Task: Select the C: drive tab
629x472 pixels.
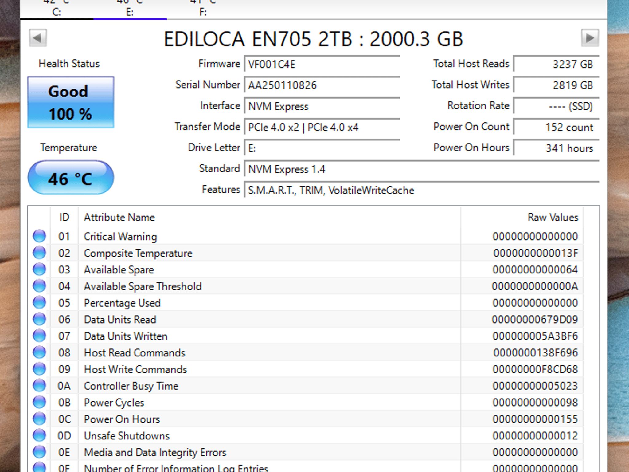Action: 57,9
